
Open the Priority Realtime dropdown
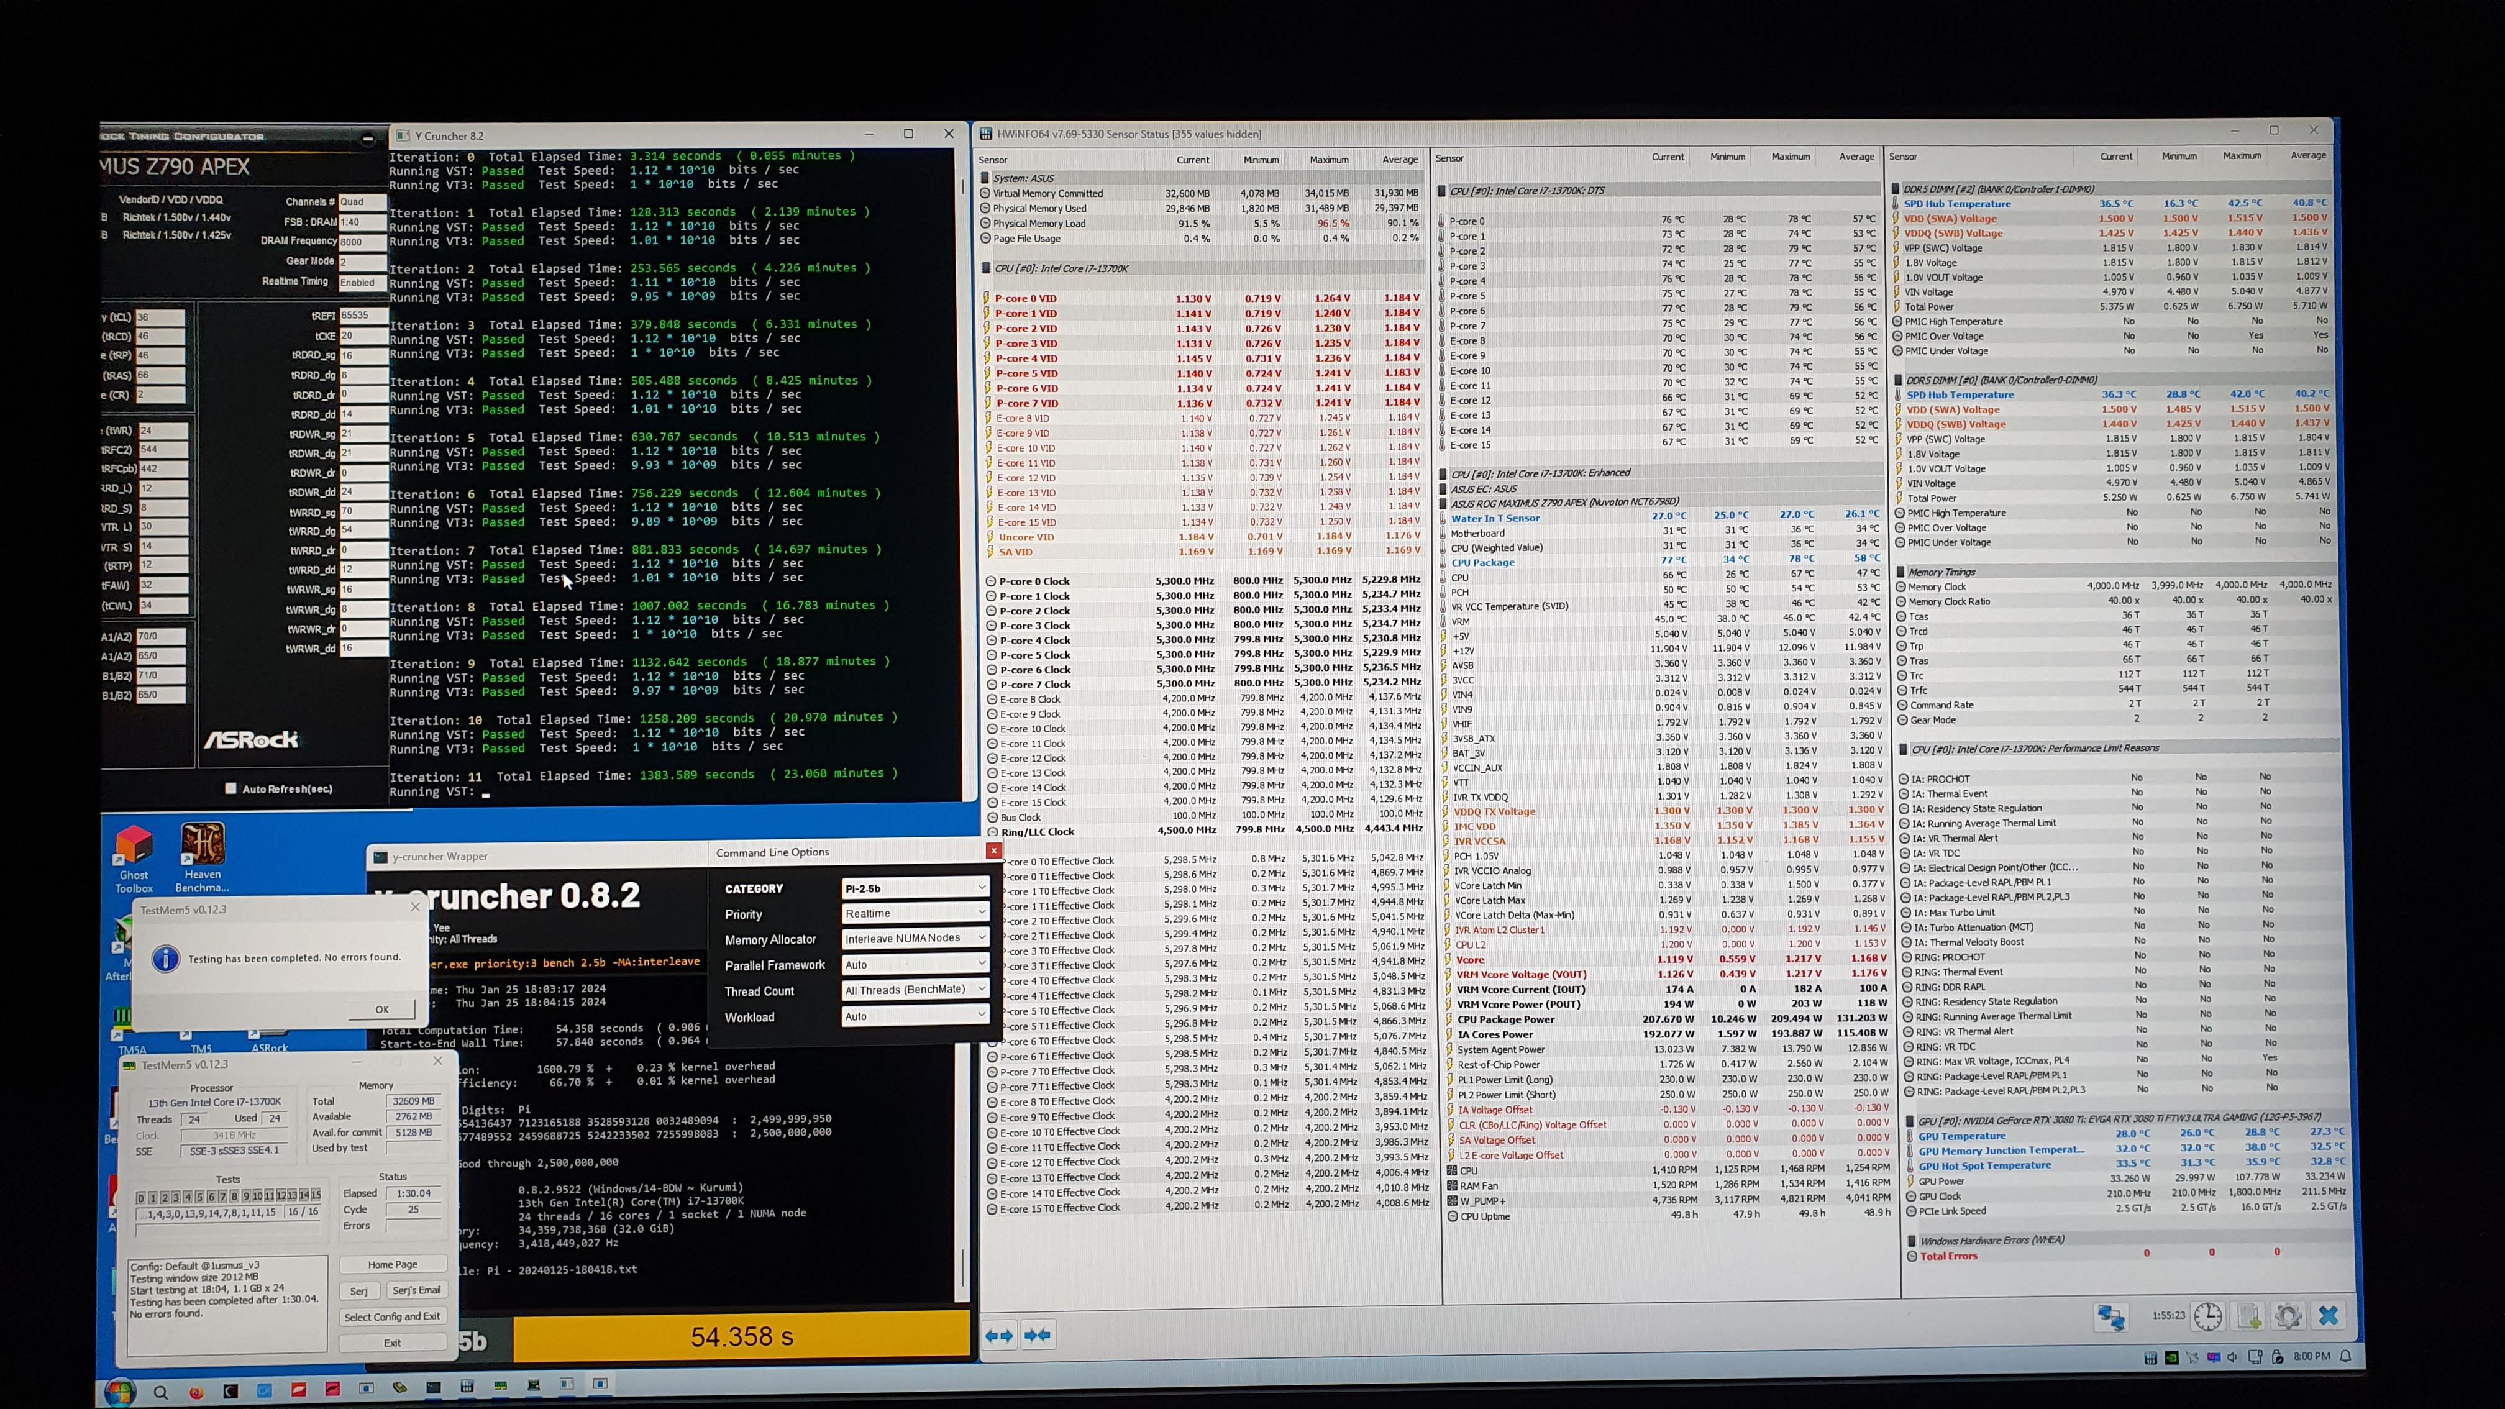(914, 913)
